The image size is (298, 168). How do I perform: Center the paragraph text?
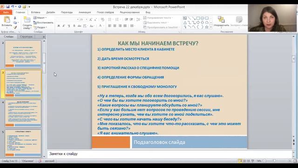point(115,26)
